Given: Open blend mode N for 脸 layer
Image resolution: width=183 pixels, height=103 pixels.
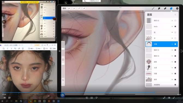Looking at the screenshot, I should (x=172, y=33).
